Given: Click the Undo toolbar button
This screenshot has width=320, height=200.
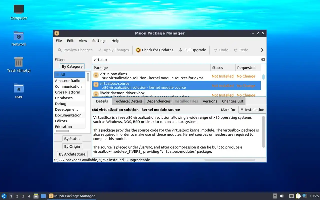Looking at the screenshot, I should tap(221, 50).
